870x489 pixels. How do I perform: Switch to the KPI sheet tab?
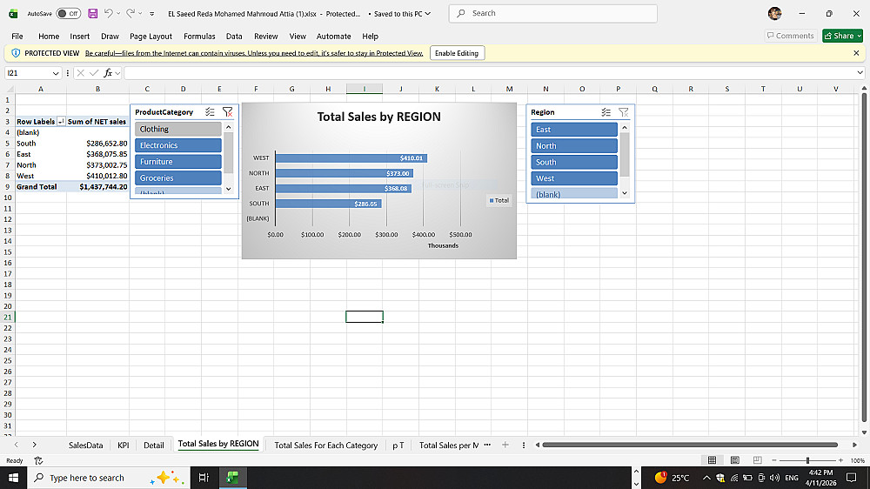click(124, 445)
